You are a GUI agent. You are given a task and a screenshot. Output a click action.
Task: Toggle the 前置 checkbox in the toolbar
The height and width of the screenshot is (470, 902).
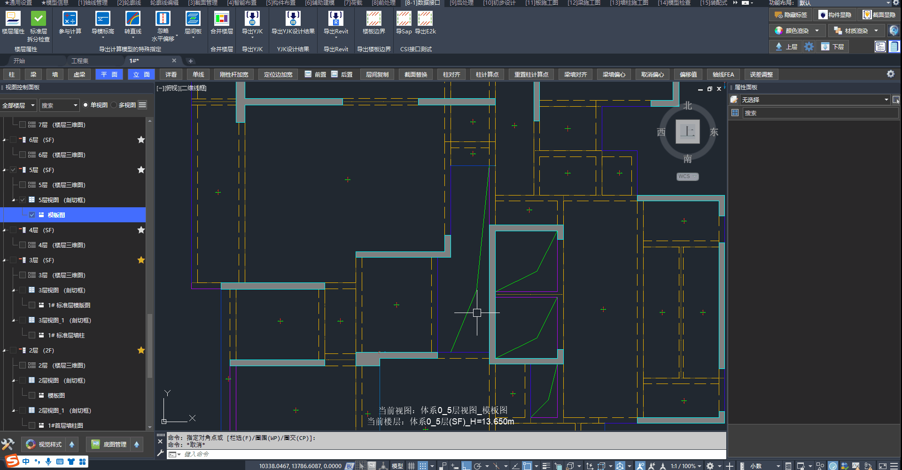(308, 74)
